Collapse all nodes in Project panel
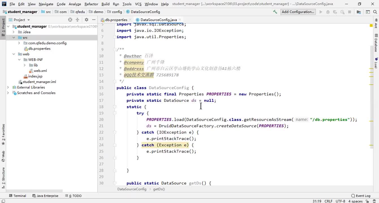The image size is (379, 203). tap(77, 20)
